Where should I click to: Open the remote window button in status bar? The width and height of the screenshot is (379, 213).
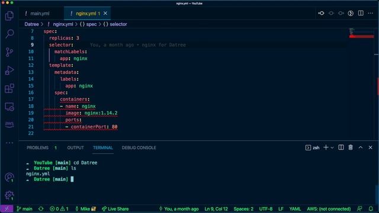(x=7, y=209)
